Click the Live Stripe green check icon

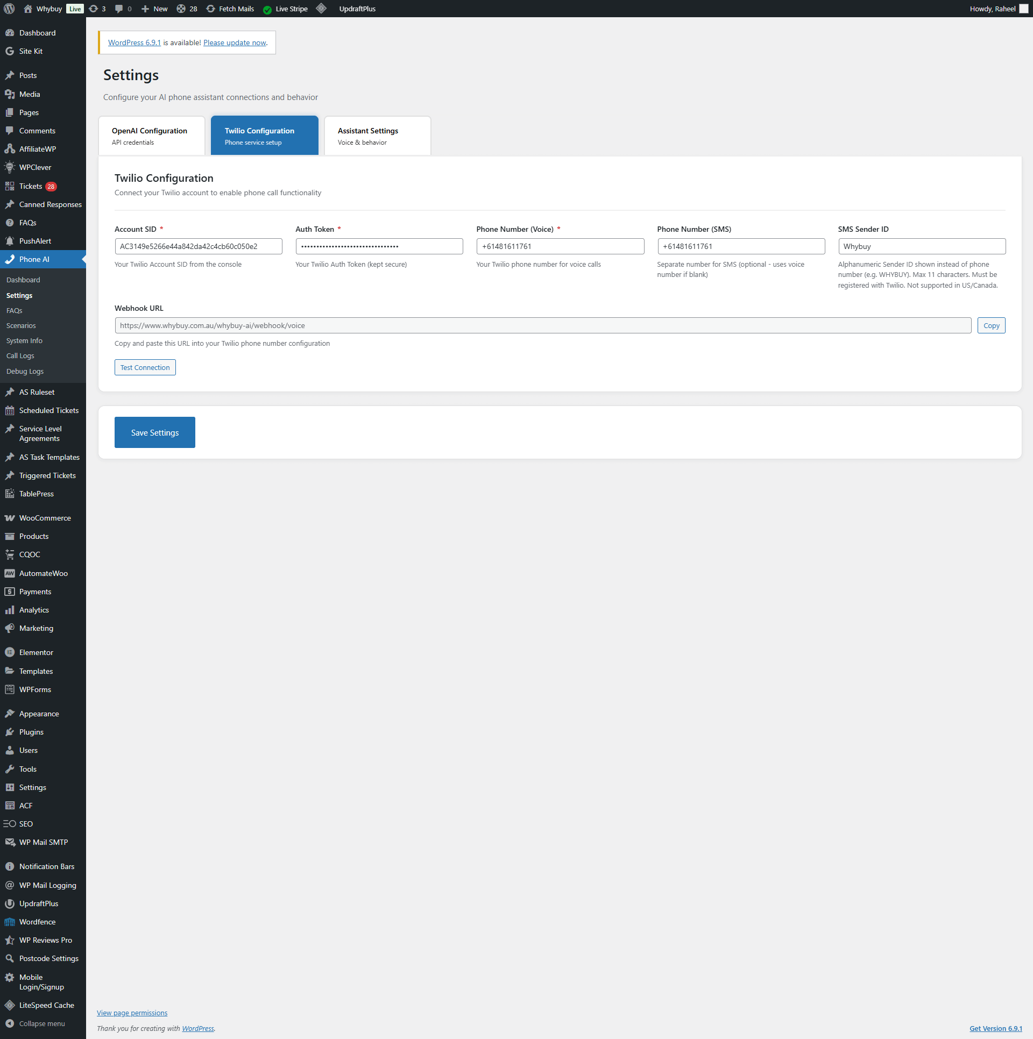[267, 9]
